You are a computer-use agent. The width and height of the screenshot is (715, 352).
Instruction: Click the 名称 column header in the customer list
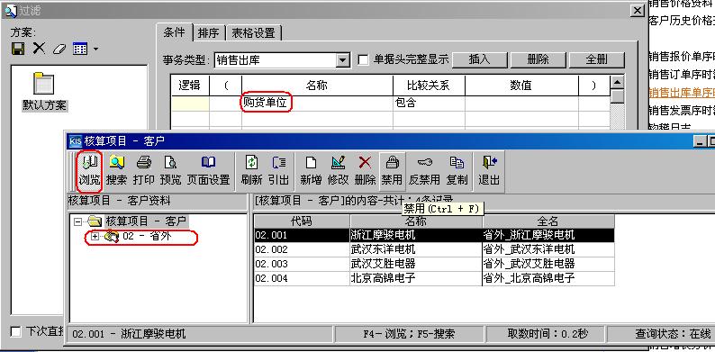coord(416,221)
